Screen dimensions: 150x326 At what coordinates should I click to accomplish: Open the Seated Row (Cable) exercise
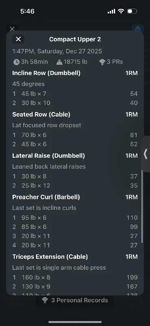(x=41, y=115)
